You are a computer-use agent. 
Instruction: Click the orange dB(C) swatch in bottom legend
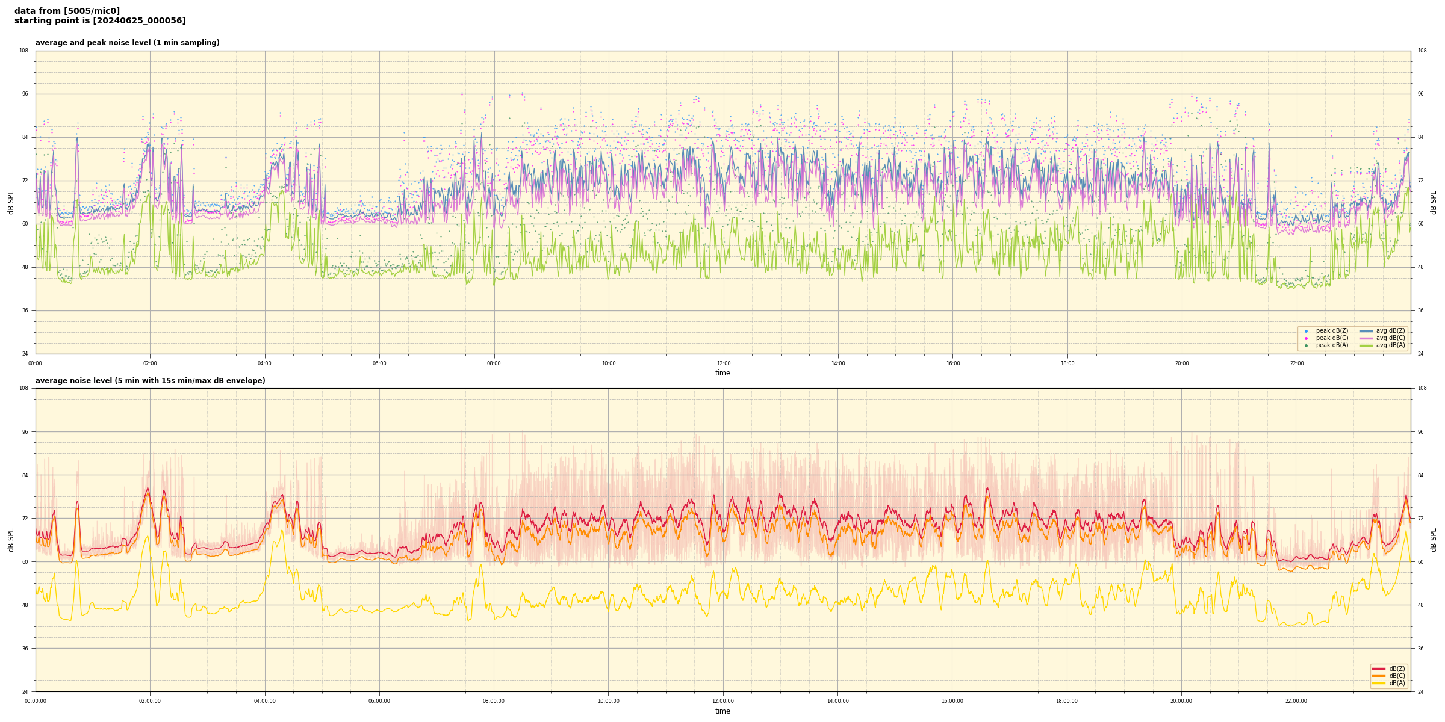[x=1378, y=676]
